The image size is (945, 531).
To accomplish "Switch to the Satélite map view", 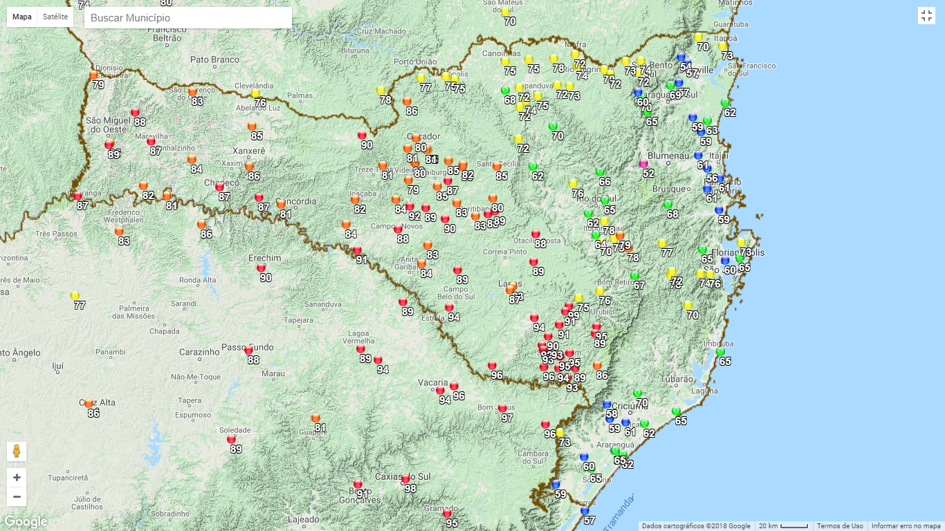I will coord(55,17).
